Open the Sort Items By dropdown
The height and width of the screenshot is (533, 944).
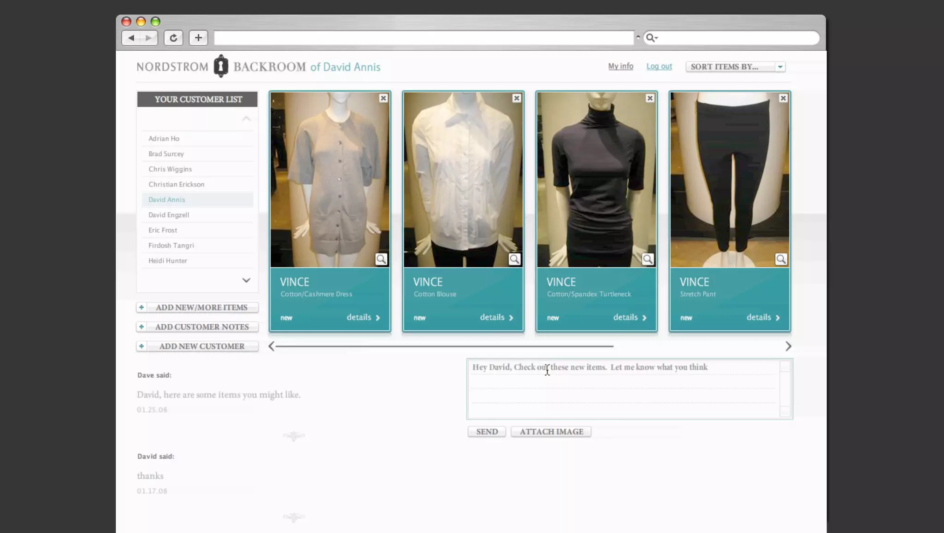pyautogui.click(x=735, y=67)
